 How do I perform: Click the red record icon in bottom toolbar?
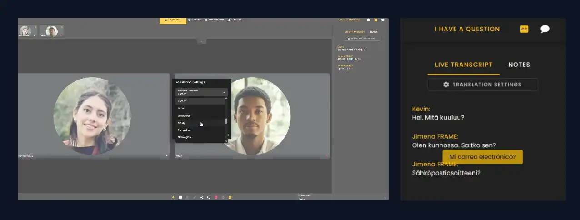tap(216, 197)
